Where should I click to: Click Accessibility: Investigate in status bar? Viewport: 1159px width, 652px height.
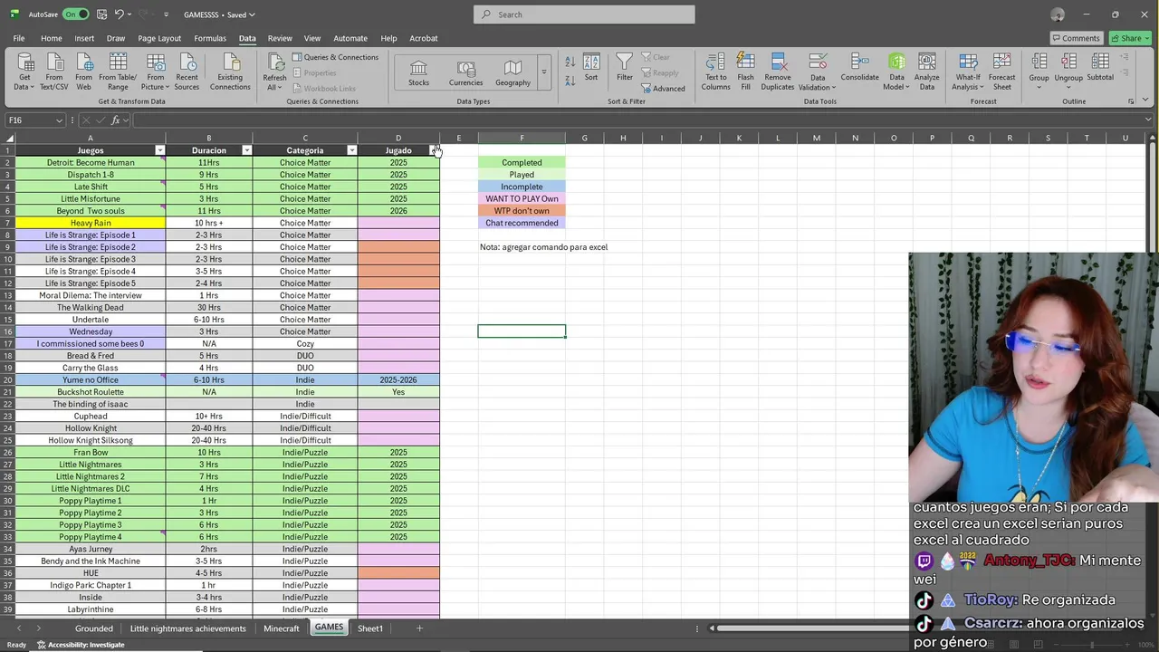click(x=81, y=645)
